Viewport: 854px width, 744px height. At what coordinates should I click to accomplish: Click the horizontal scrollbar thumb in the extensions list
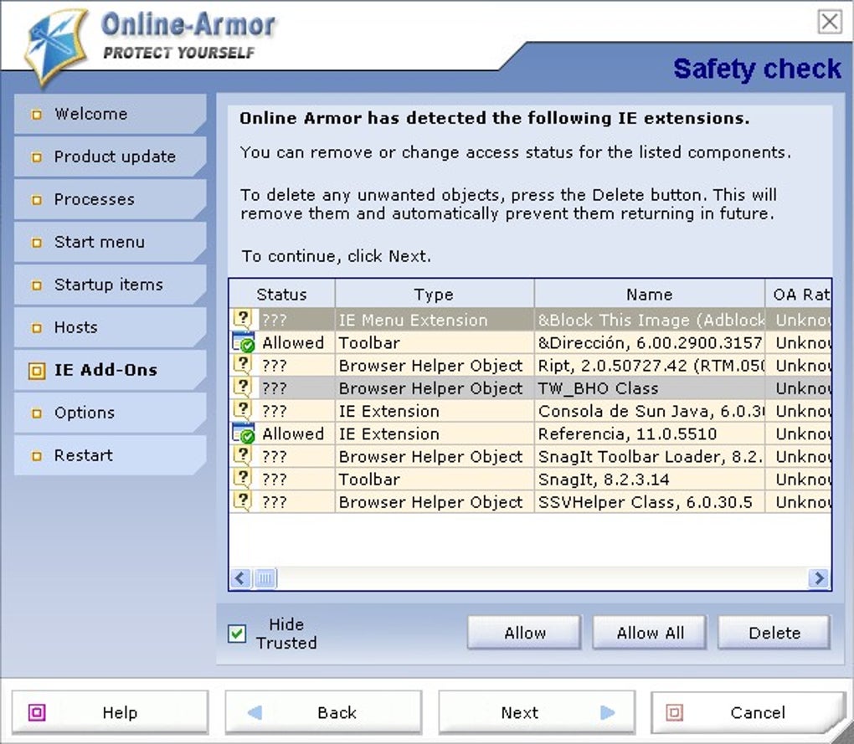point(265,578)
